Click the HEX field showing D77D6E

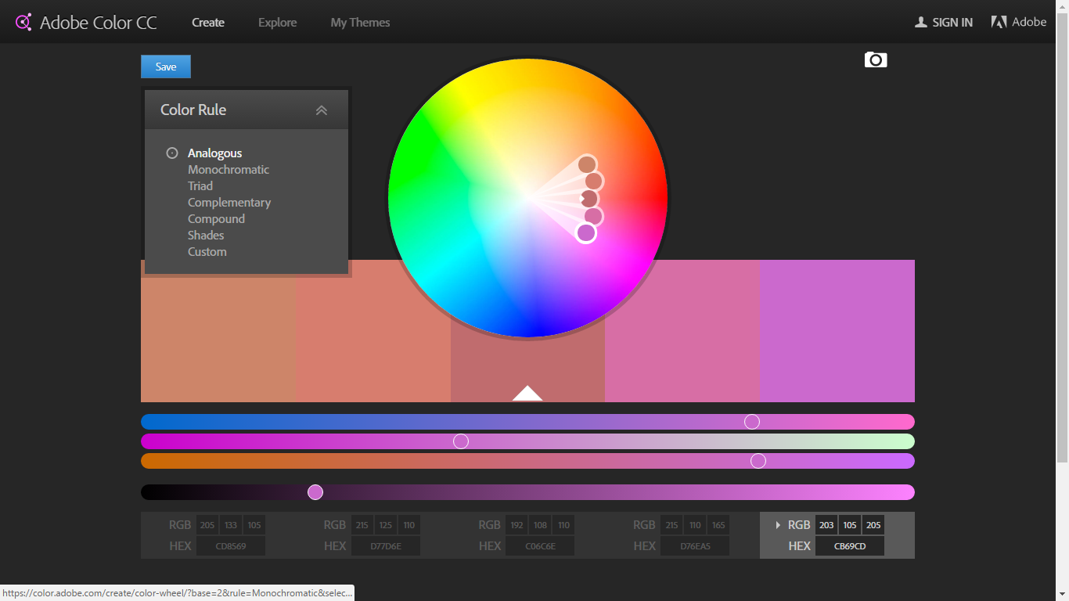(x=386, y=546)
